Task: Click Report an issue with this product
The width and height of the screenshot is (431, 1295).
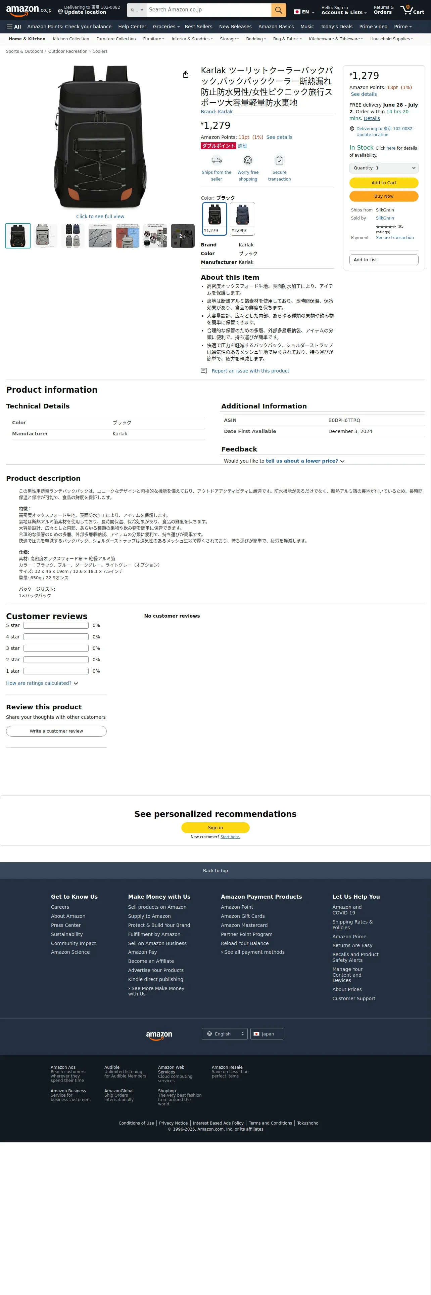Action: point(250,371)
